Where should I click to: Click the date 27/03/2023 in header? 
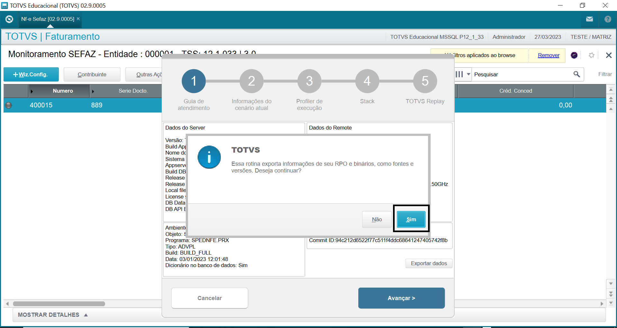[x=548, y=37]
